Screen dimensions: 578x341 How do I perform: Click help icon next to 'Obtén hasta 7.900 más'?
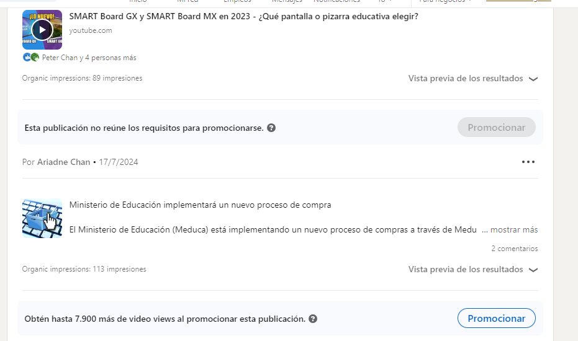[313, 319]
